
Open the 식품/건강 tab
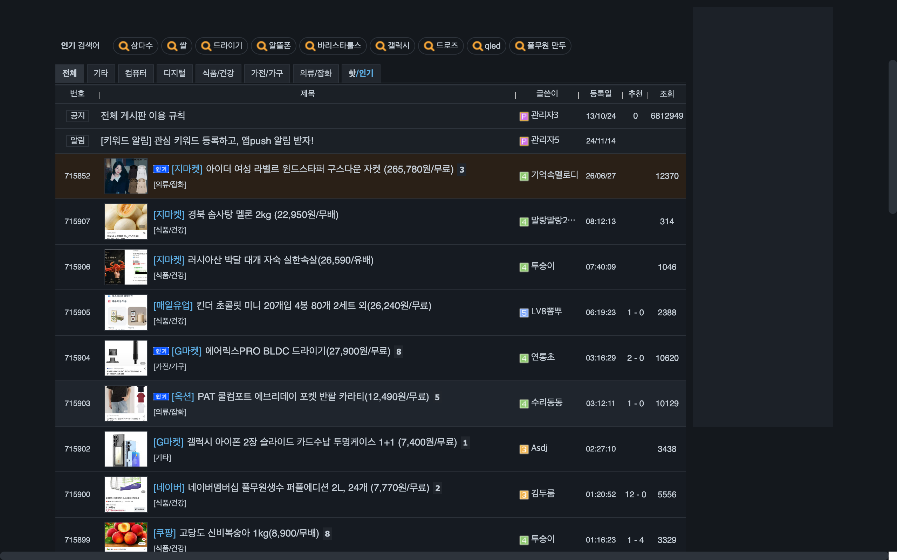(x=218, y=73)
